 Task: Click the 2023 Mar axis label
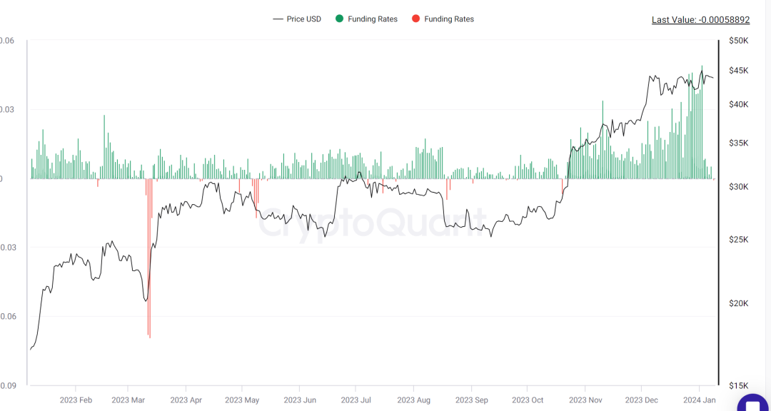(x=127, y=400)
